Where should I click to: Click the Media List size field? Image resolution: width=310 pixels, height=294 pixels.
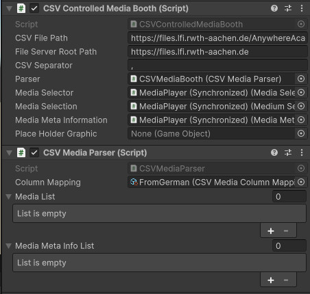pyautogui.click(x=289, y=197)
